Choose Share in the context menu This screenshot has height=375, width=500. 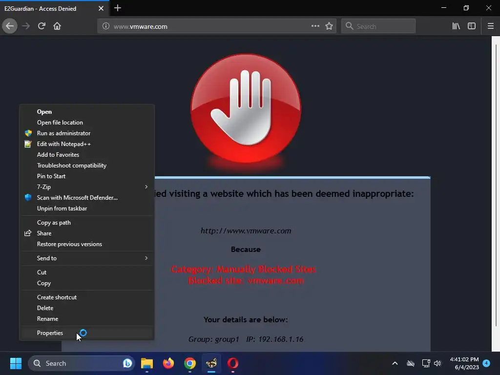pos(87,233)
